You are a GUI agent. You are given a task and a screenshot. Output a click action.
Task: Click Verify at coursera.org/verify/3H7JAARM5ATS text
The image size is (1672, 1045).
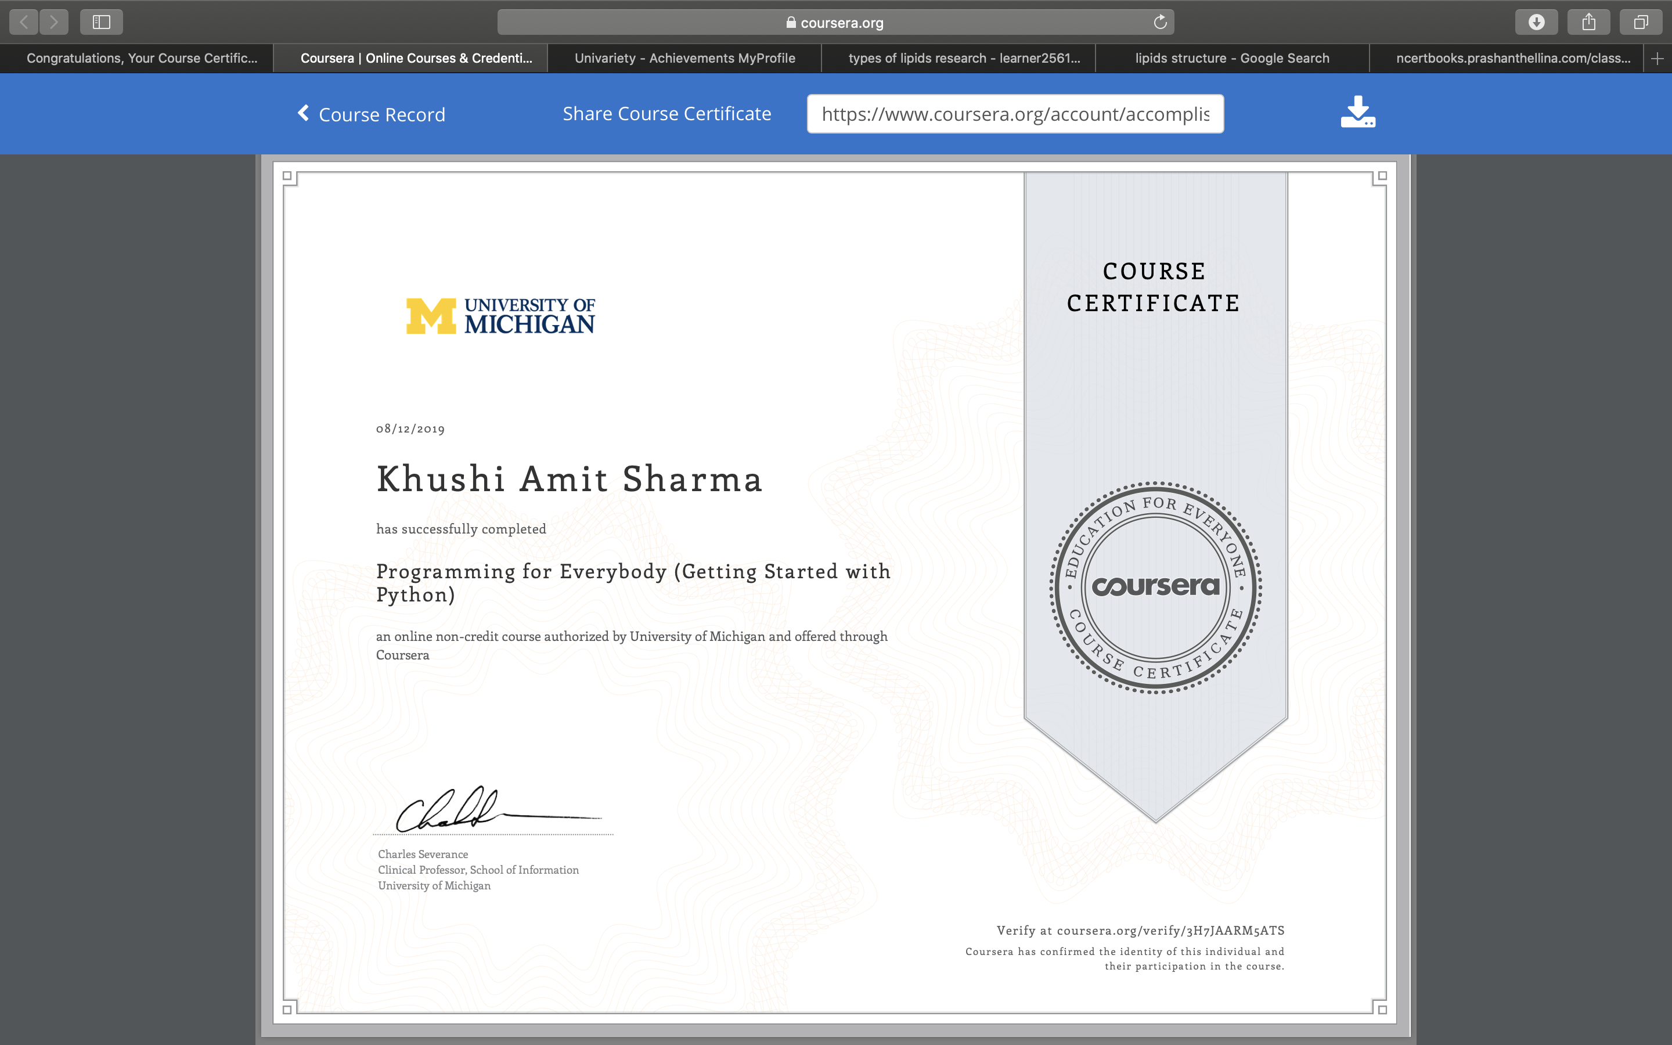point(1140,930)
